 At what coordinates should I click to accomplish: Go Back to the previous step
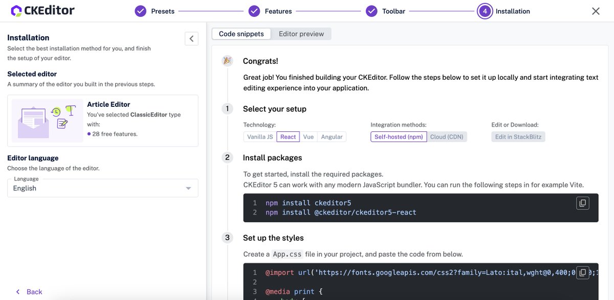coord(29,292)
